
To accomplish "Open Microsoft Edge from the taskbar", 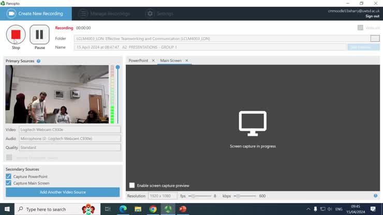I will click(123, 209).
